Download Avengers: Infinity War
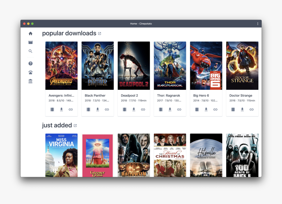Image resolution: width=282 pixels, height=204 pixels. (61, 109)
